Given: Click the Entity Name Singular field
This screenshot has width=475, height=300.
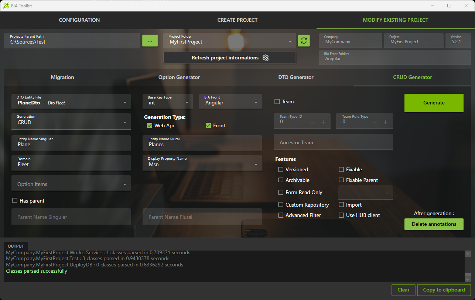Looking at the screenshot, I should [x=71, y=144].
